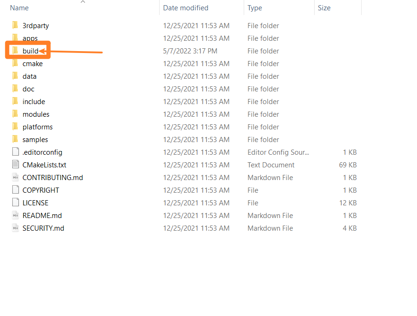Image resolution: width=417 pixels, height=316 pixels.
Task: Click the Editor Config Sour... type cell
Action: coord(278,152)
